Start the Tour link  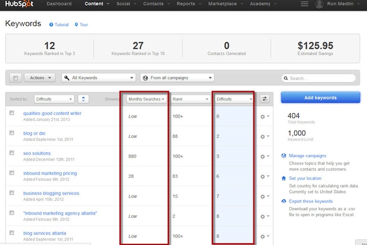click(x=84, y=25)
